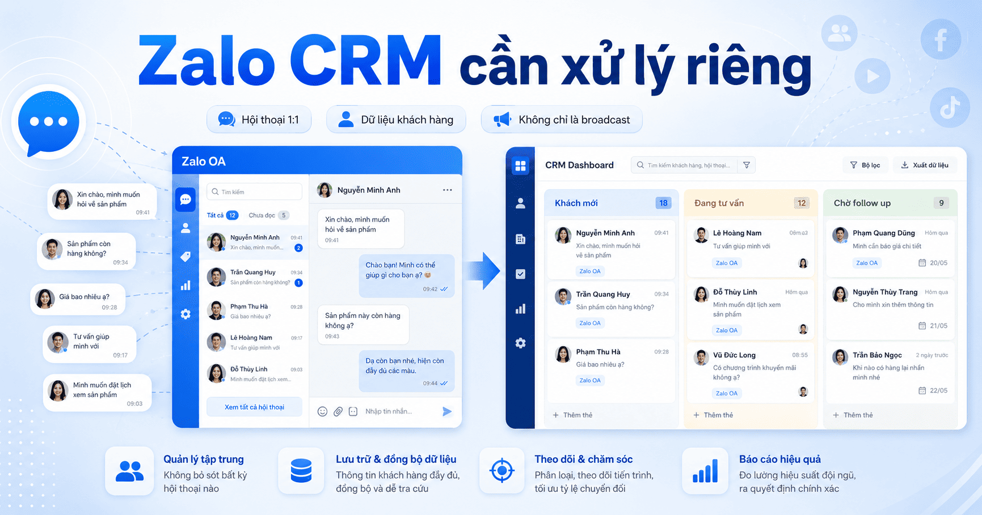Open document report icon in CRM sidebar
The width and height of the screenshot is (982, 515).
[x=520, y=239]
